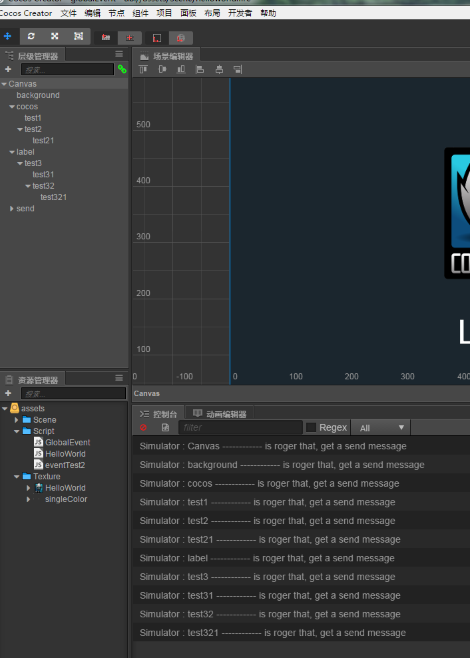
Task: Open the 帮助 menu
Action: pos(268,13)
